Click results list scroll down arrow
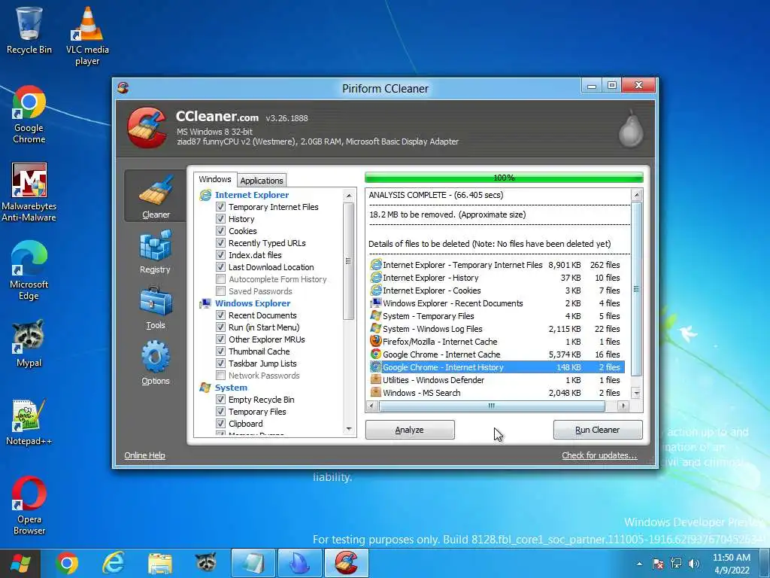770x578 pixels. 637,393
